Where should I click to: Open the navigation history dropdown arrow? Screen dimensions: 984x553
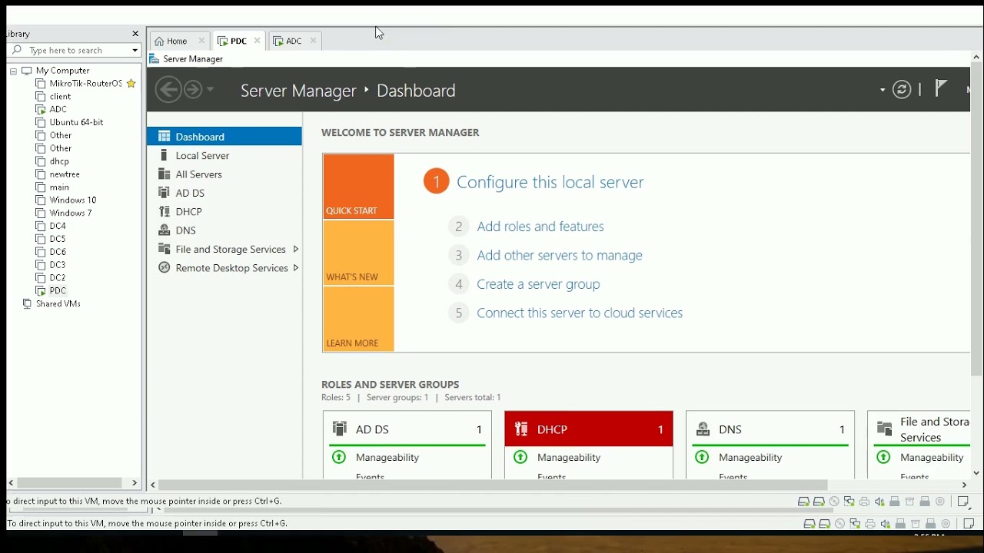click(x=210, y=90)
